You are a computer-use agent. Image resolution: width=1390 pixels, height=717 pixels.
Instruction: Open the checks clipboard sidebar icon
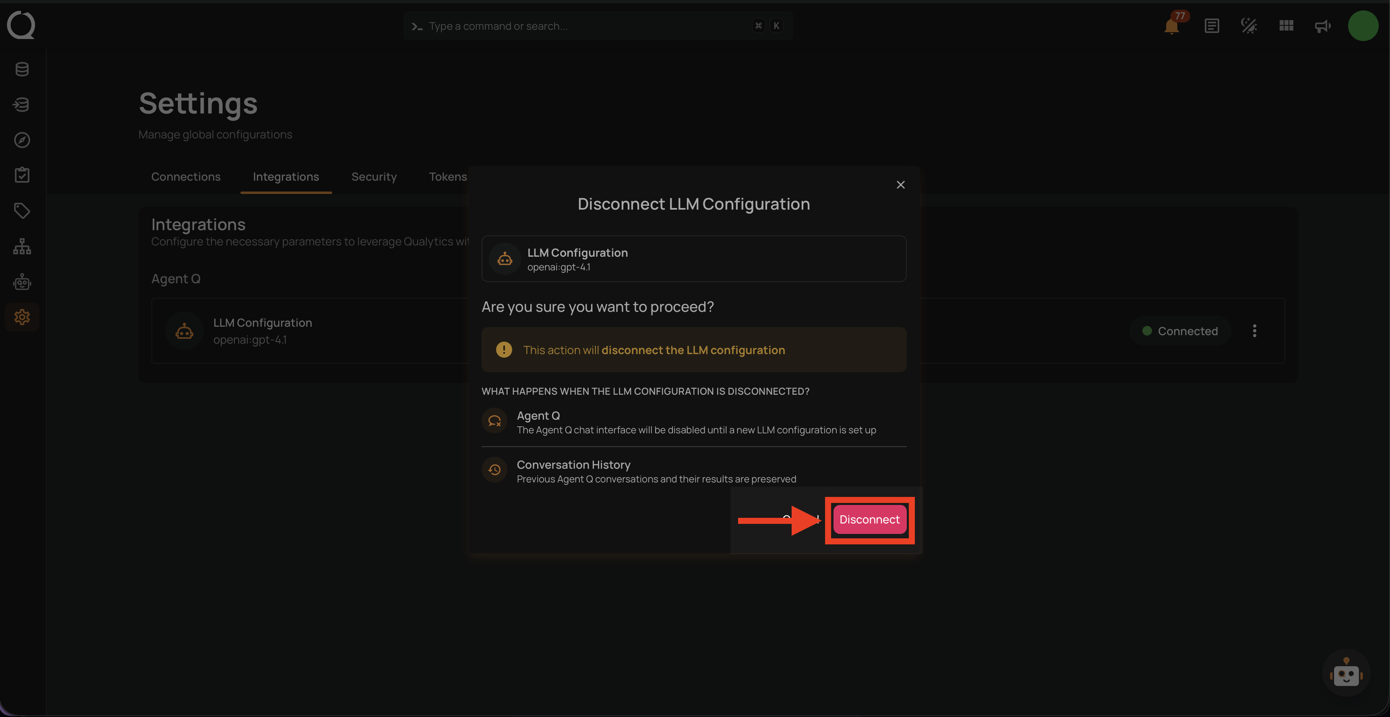click(22, 175)
